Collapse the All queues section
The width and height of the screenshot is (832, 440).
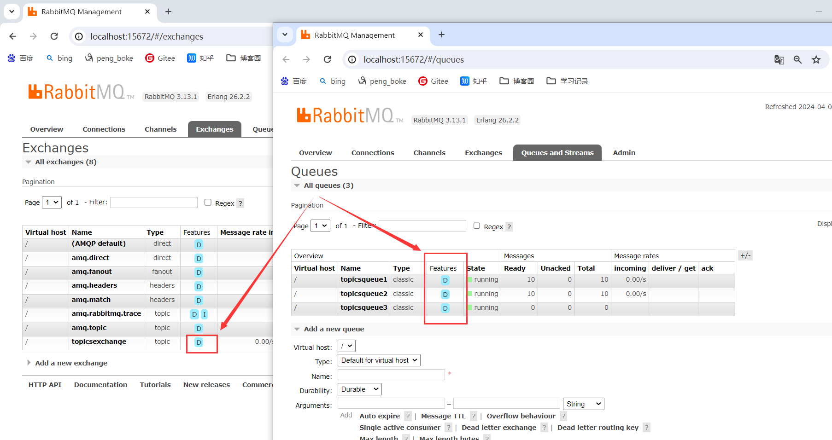pyautogui.click(x=328, y=185)
